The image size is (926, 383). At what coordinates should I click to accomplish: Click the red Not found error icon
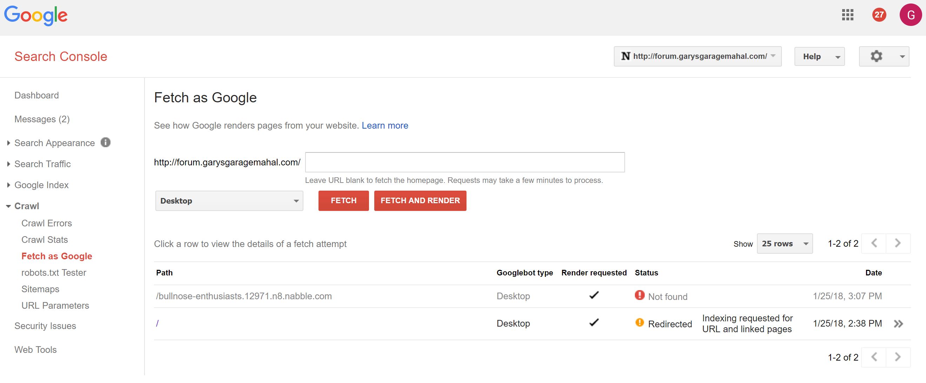[639, 295]
